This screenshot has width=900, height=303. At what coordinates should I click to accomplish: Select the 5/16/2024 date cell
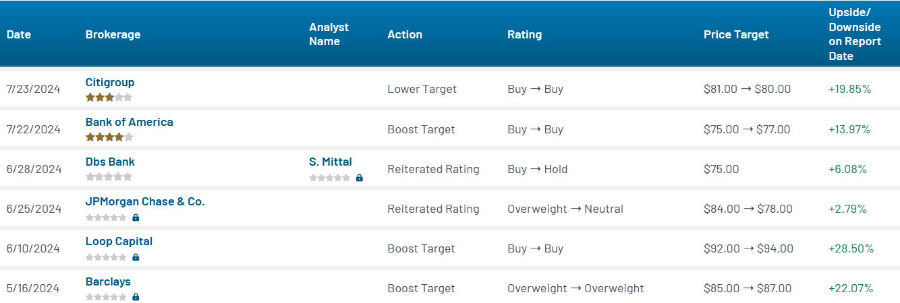point(33,288)
